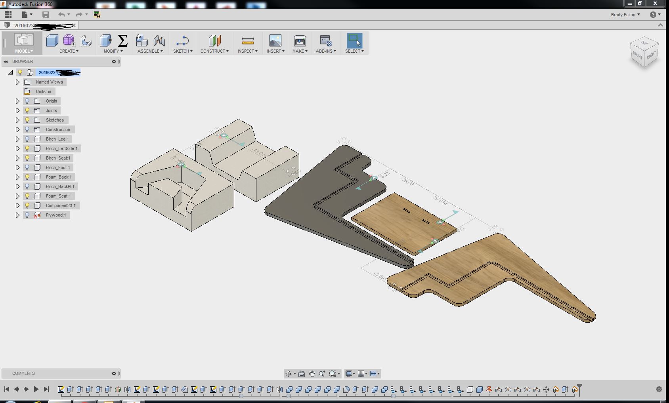The image size is (669, 403).
Task: Click the Sigma parameters icon in Modify
Action: tap(123, 40)
